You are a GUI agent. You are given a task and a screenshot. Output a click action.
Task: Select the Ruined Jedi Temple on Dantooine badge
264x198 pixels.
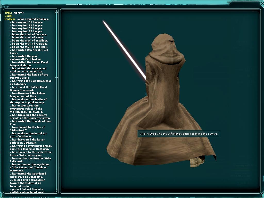29,167
